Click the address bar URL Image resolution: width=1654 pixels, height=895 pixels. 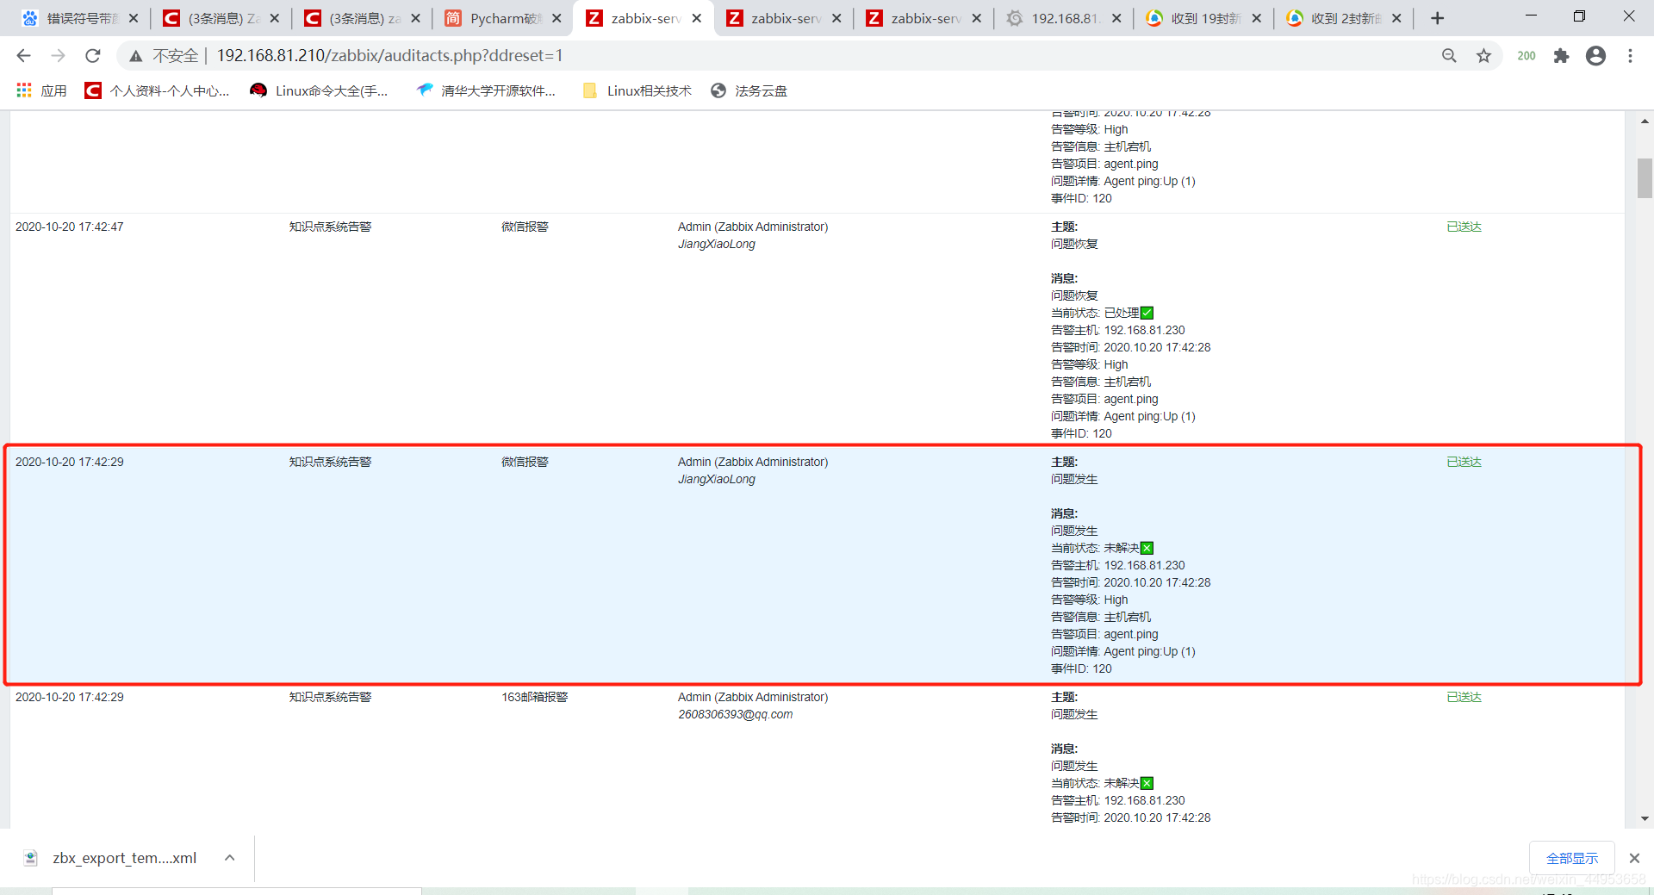point(389,55)
